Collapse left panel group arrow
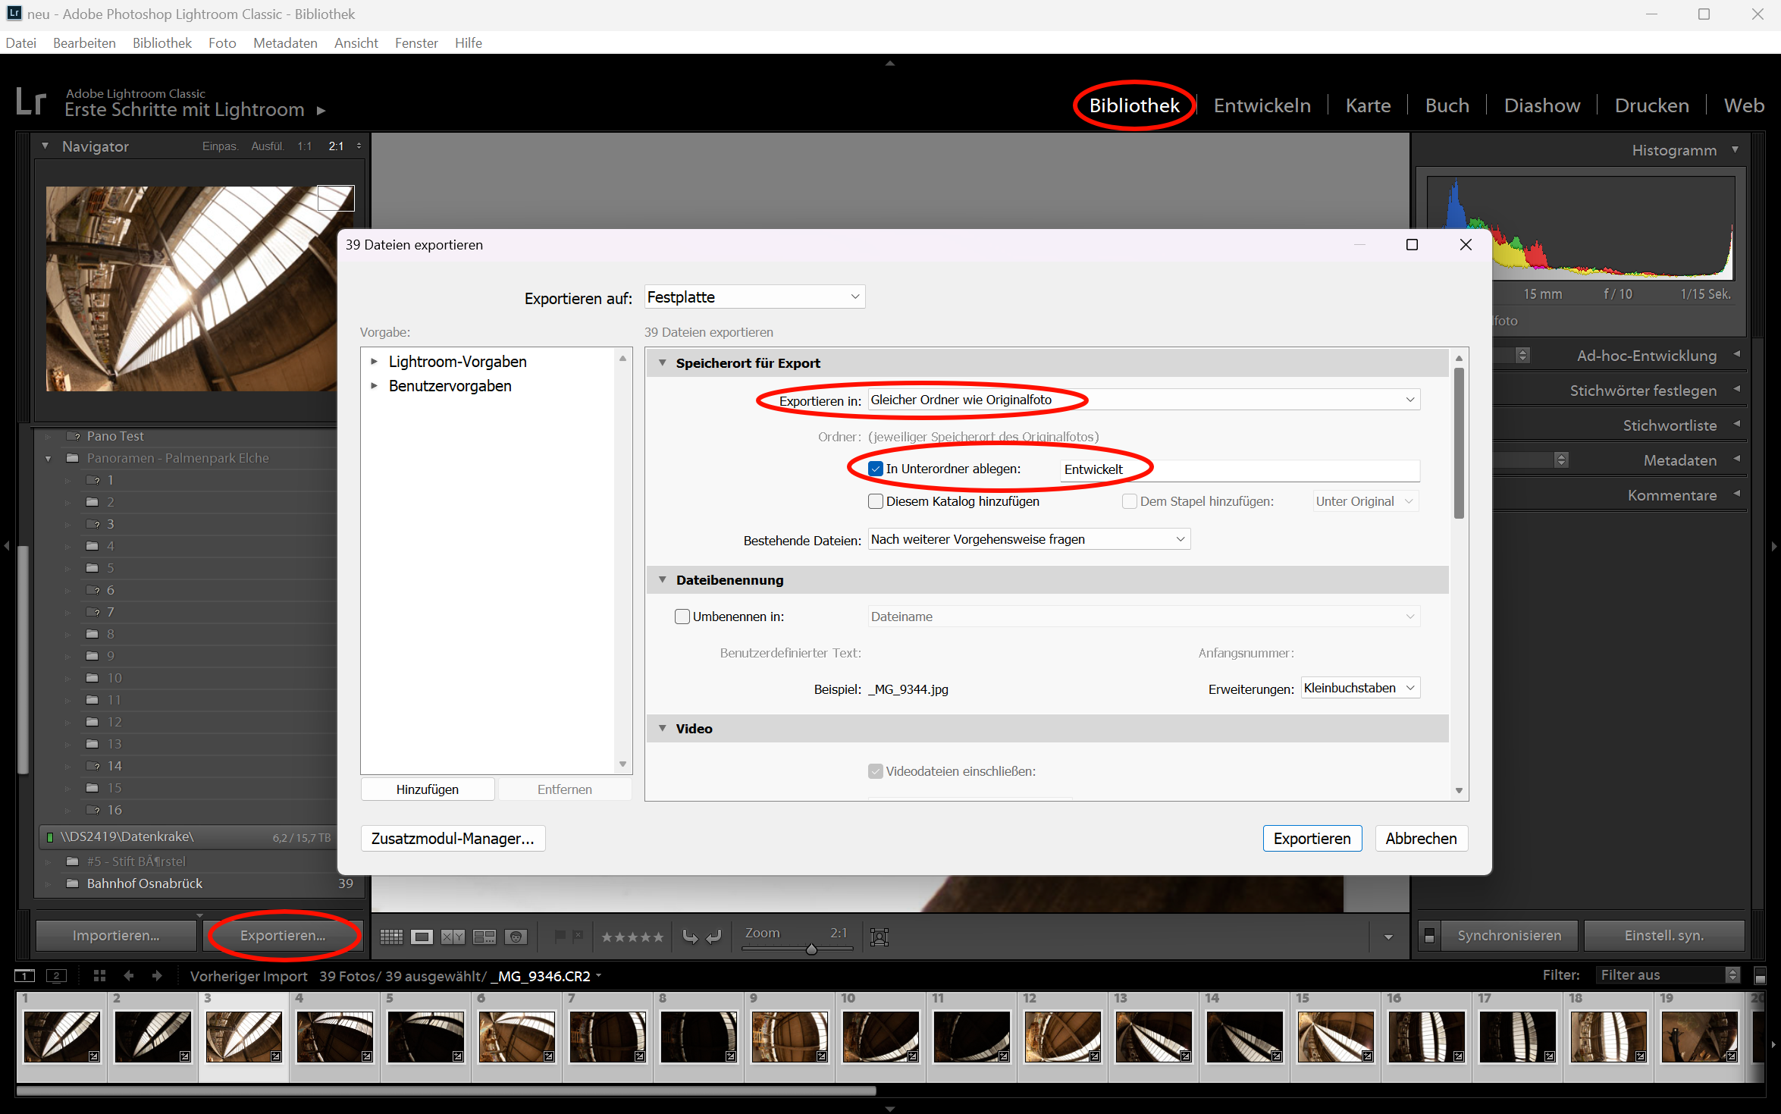 pos(7,545)
